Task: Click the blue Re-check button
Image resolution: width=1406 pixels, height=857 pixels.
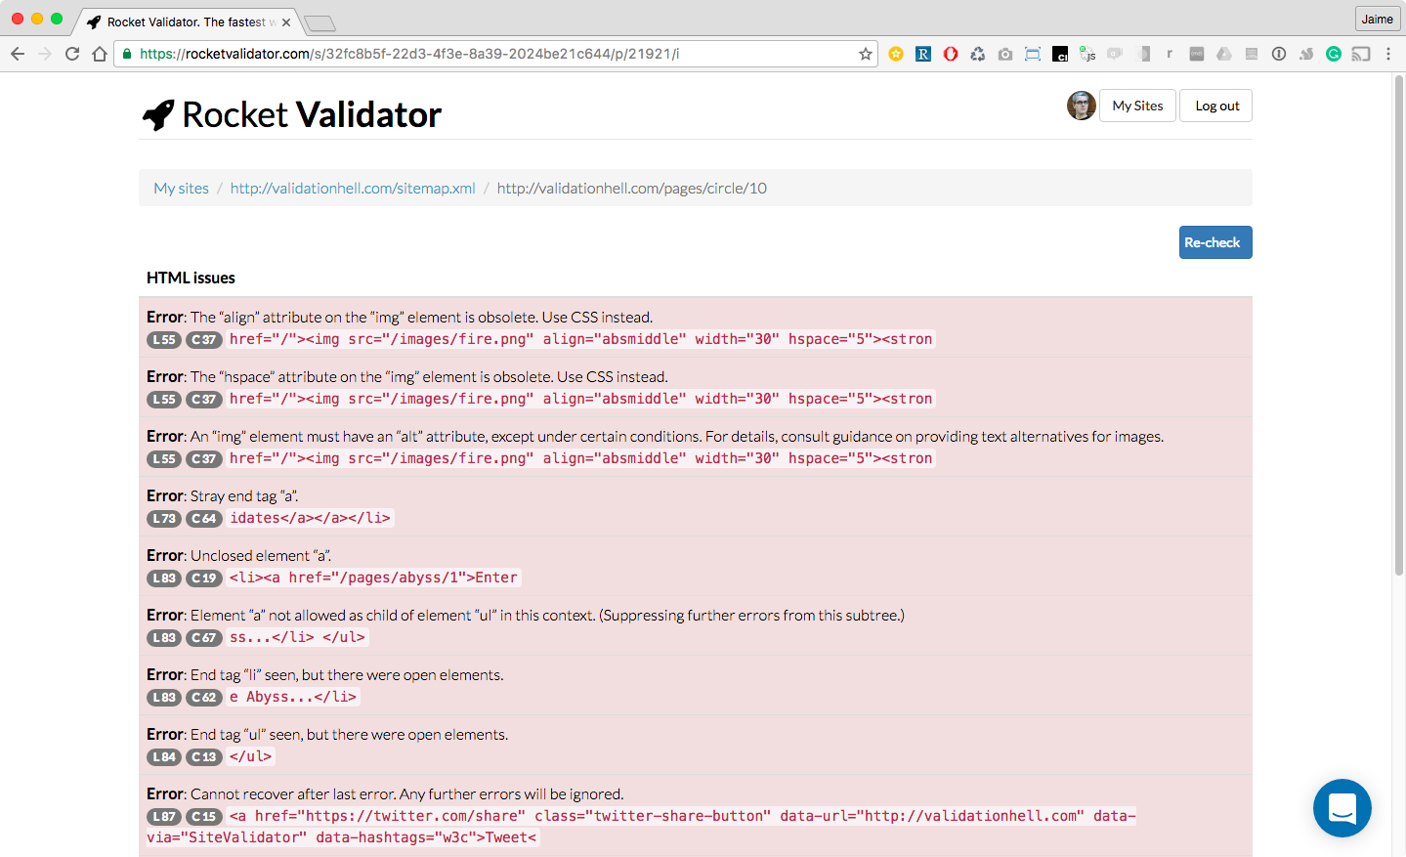Action: 1215,242
